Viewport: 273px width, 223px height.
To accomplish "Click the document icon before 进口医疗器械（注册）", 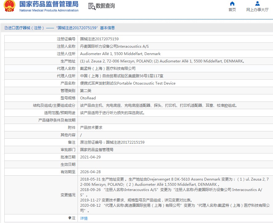I will [6, 28].
